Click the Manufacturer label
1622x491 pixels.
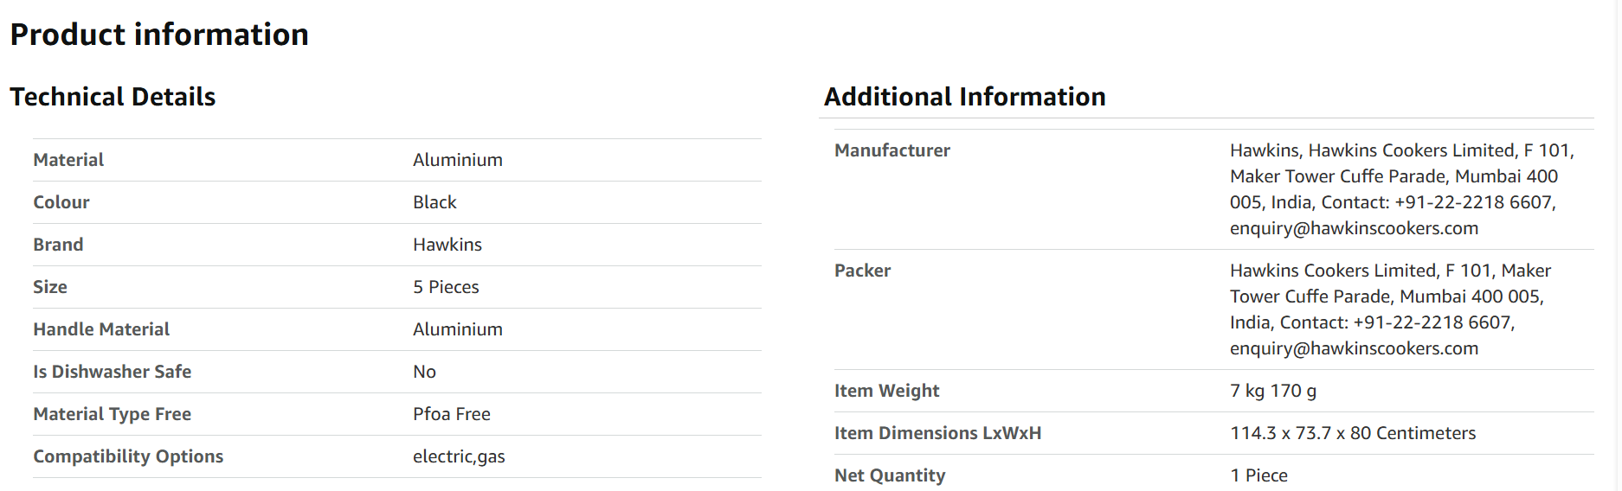(x=892, y=150)
